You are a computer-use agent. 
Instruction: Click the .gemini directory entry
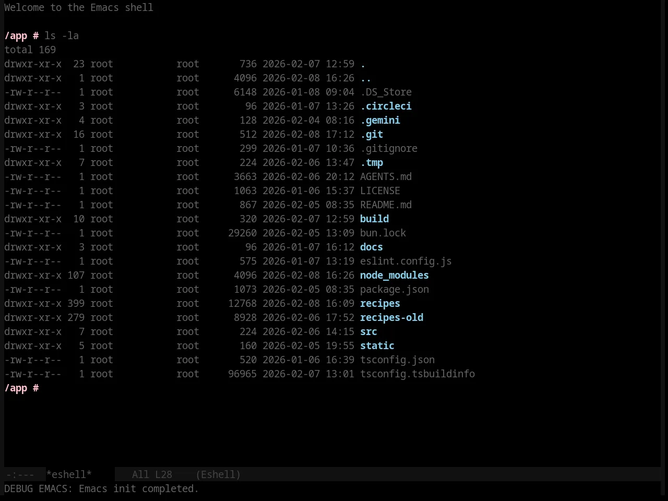[x=380, y=120]
